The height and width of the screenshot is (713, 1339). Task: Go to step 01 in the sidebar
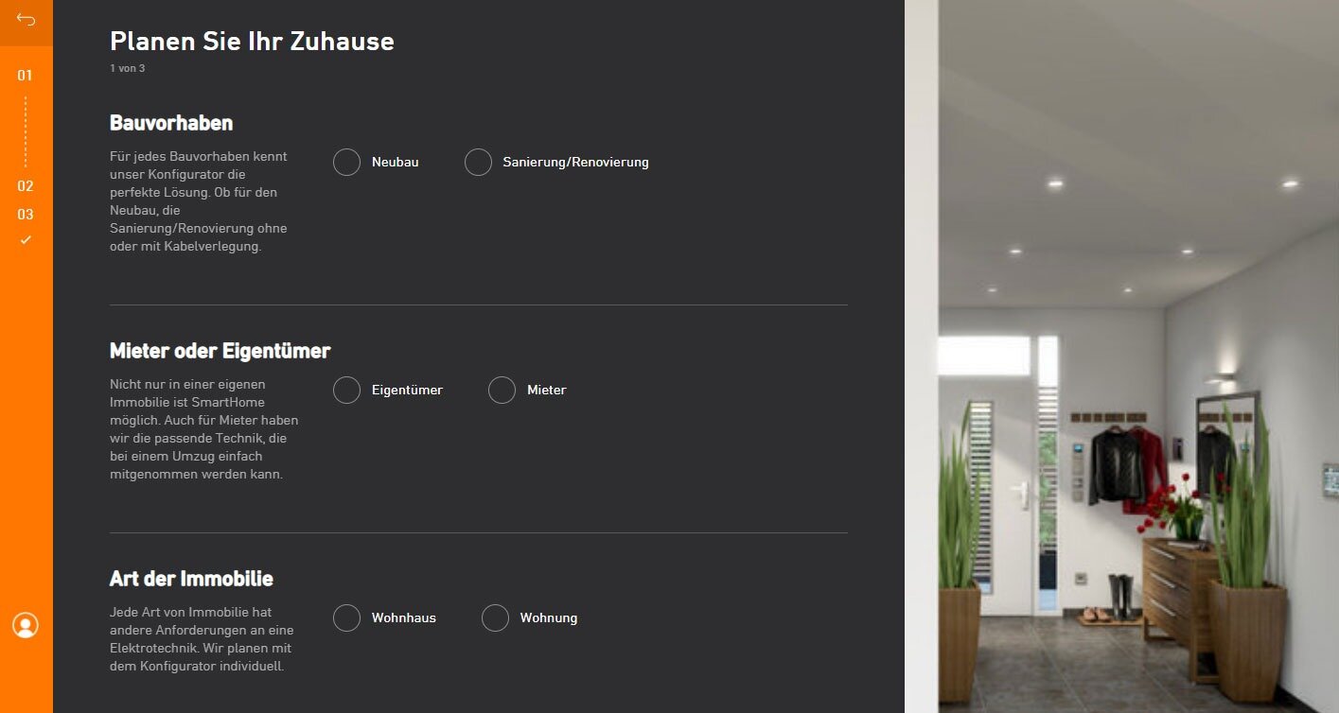point(26,76)
